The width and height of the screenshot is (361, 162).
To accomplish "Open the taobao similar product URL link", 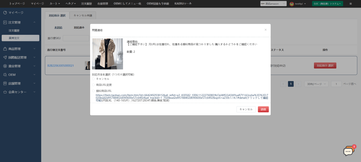I will pos(171,96).
